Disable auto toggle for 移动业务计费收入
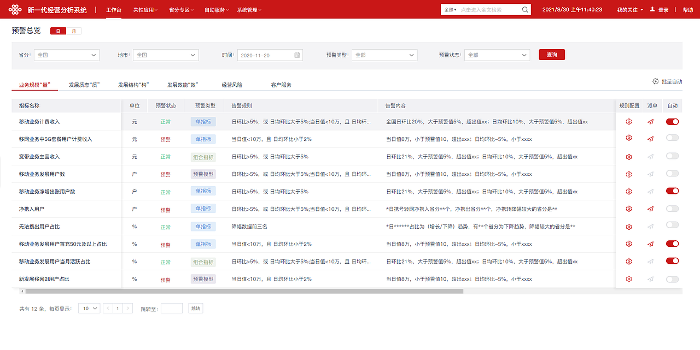 tap(672, 121)
